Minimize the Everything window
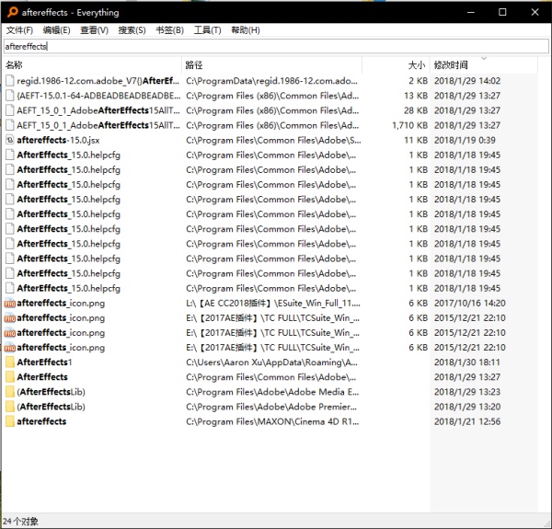Image resolution: width=552 pixels, height=529 pixels. (x=471, y=12)
